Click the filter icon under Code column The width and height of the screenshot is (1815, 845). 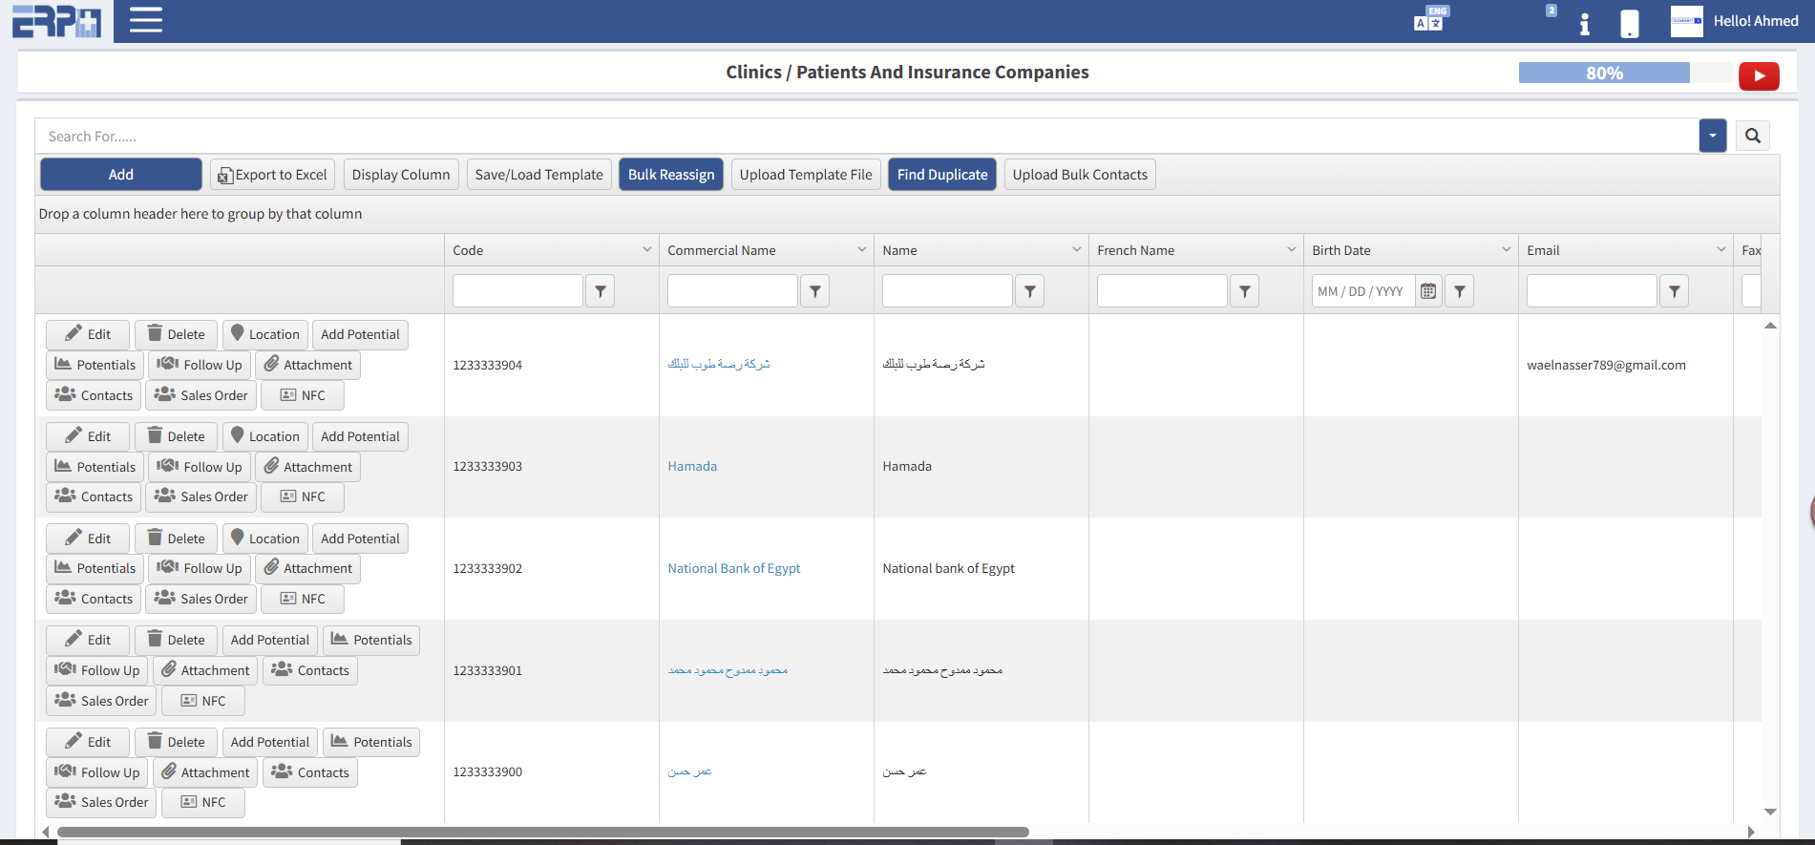[600, 291]
